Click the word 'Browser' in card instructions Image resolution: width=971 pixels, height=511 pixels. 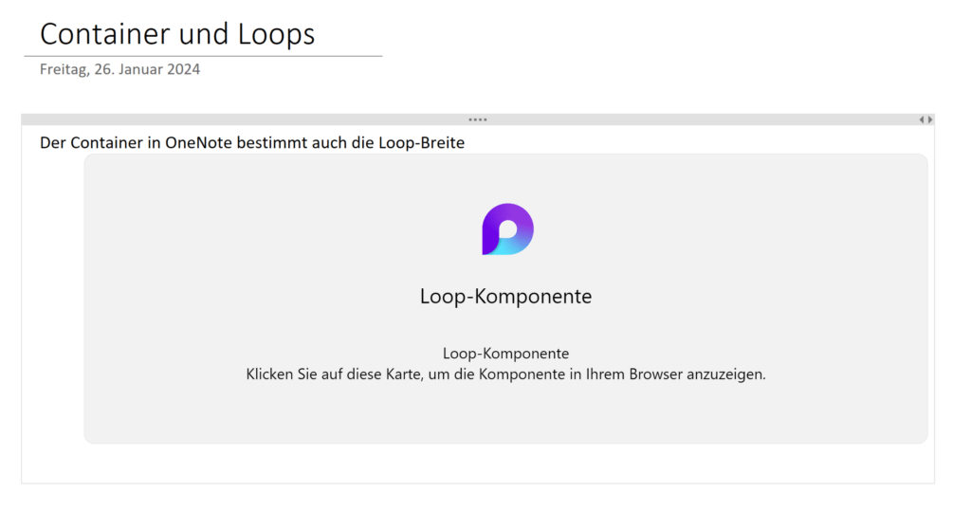656,374
